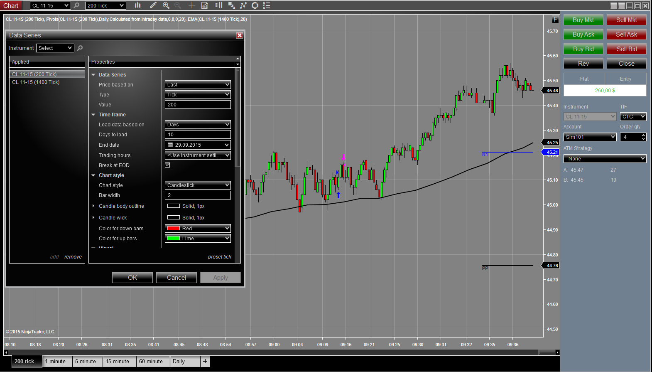Collapse the Data Series properties group

93,75
